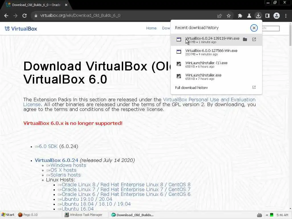Viewport: 292px width, 219px height.
Task: Open the Home navigation link
Action: point(151,28)
